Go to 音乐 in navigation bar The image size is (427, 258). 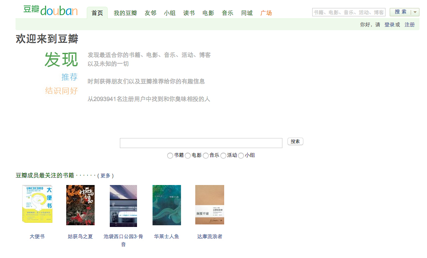(x=228, y=13)
